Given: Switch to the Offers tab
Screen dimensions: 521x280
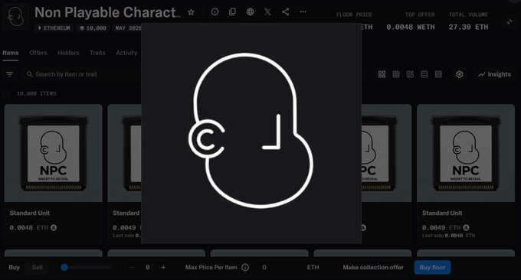Looking at the screenshot, I should pos(38,53).
